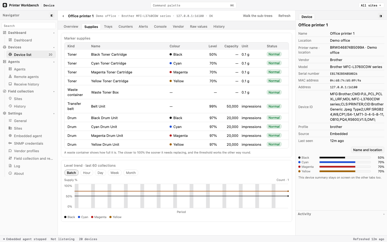Click the Name and location button
This screenshot has width=387, height=242.
(x=367, y=150)
